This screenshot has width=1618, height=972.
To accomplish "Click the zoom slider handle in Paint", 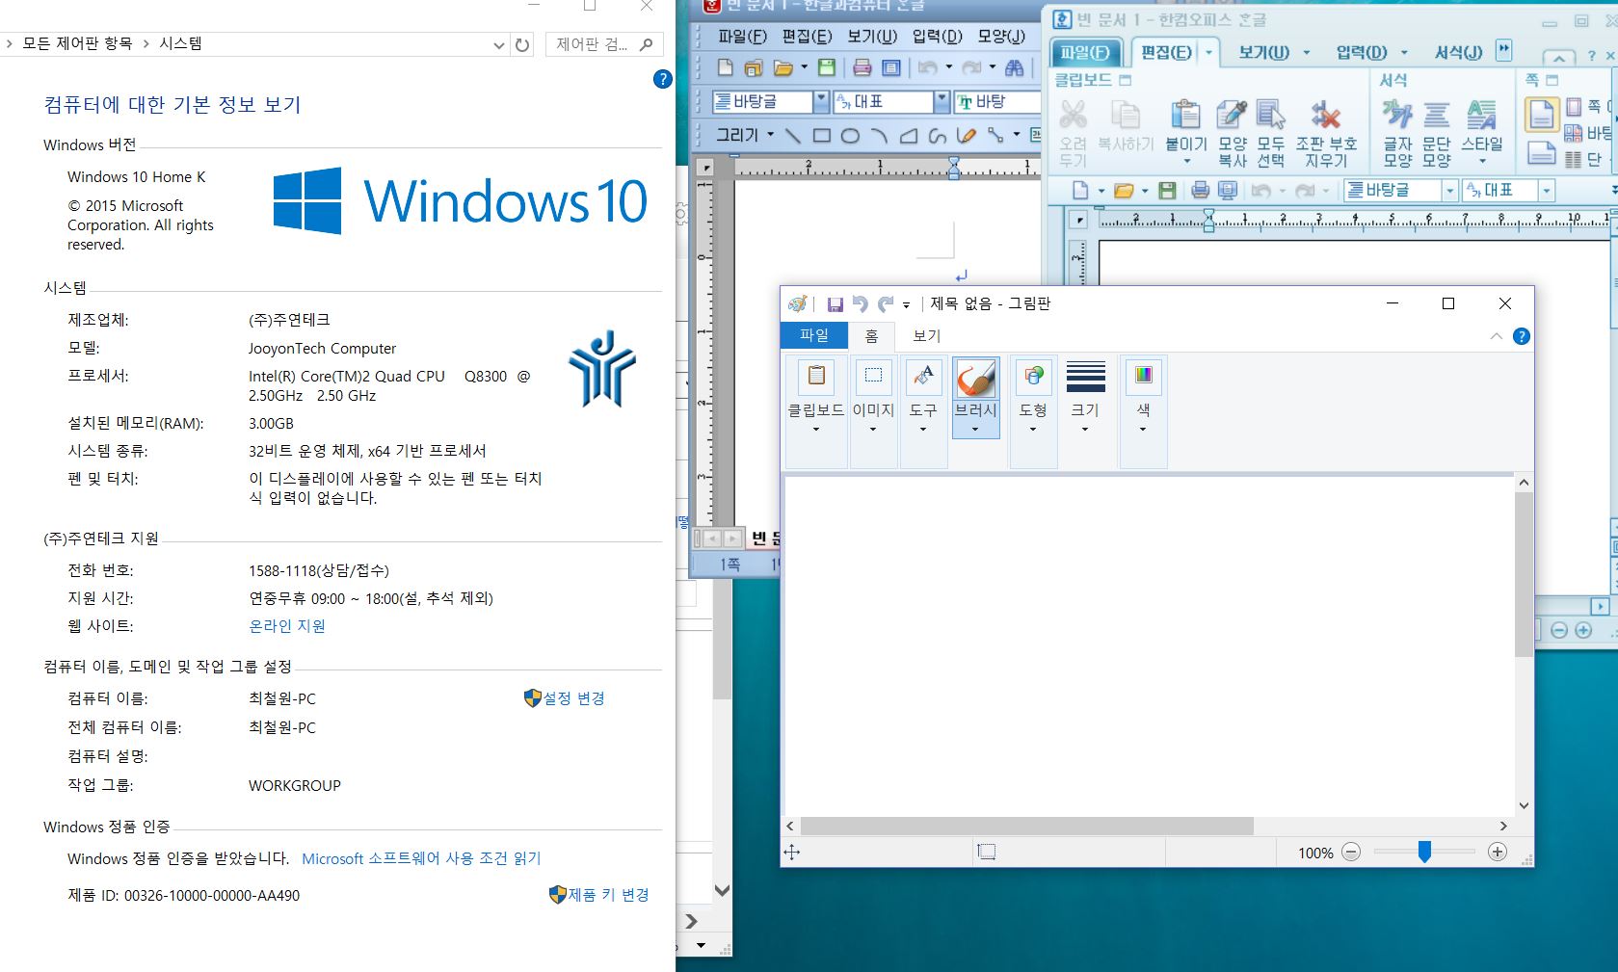I will point(1424,852).
